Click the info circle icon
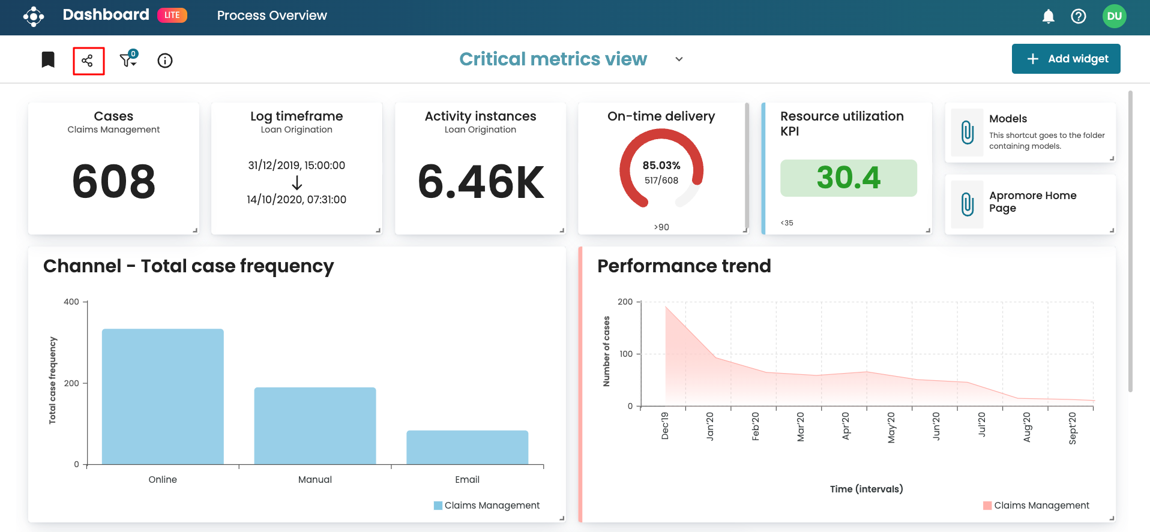This screenshot has height=532, width=1150. [x=165, y=61]
